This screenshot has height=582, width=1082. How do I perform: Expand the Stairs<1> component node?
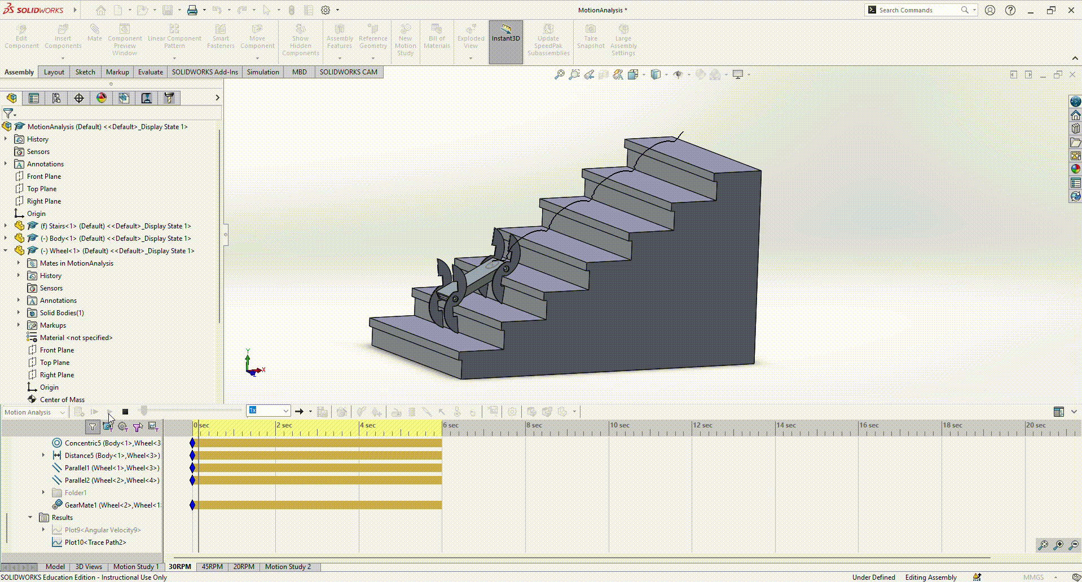click(6, 226)
